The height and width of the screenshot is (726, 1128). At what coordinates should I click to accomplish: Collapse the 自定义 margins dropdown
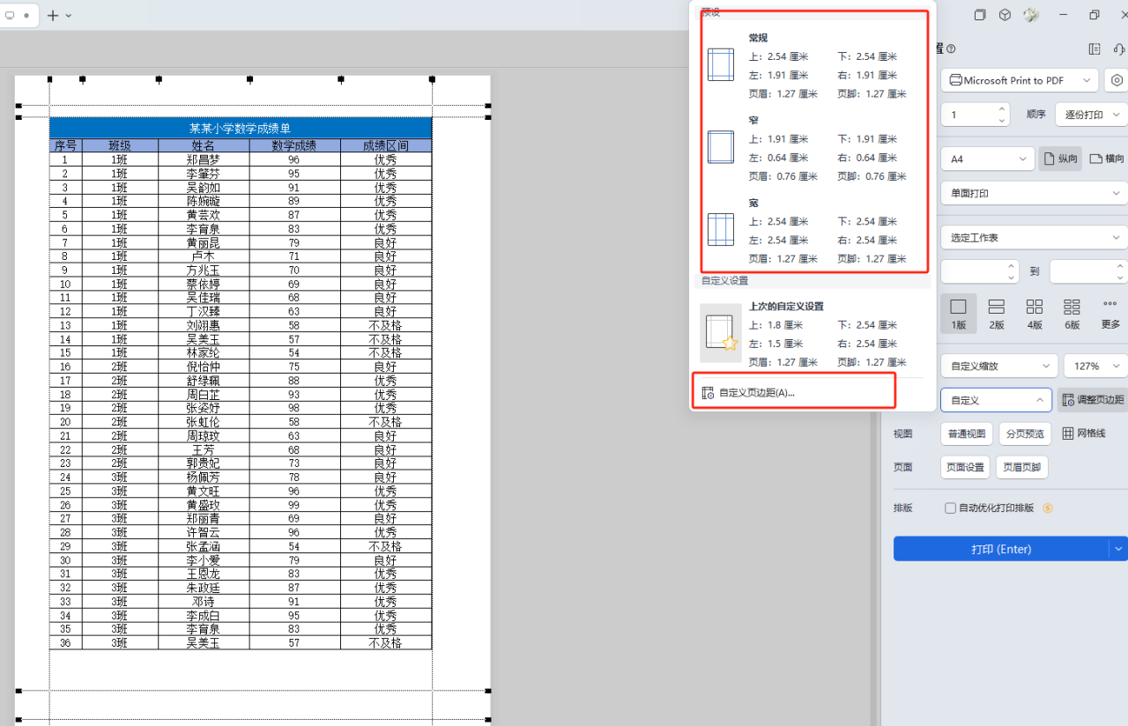[996, 400]
